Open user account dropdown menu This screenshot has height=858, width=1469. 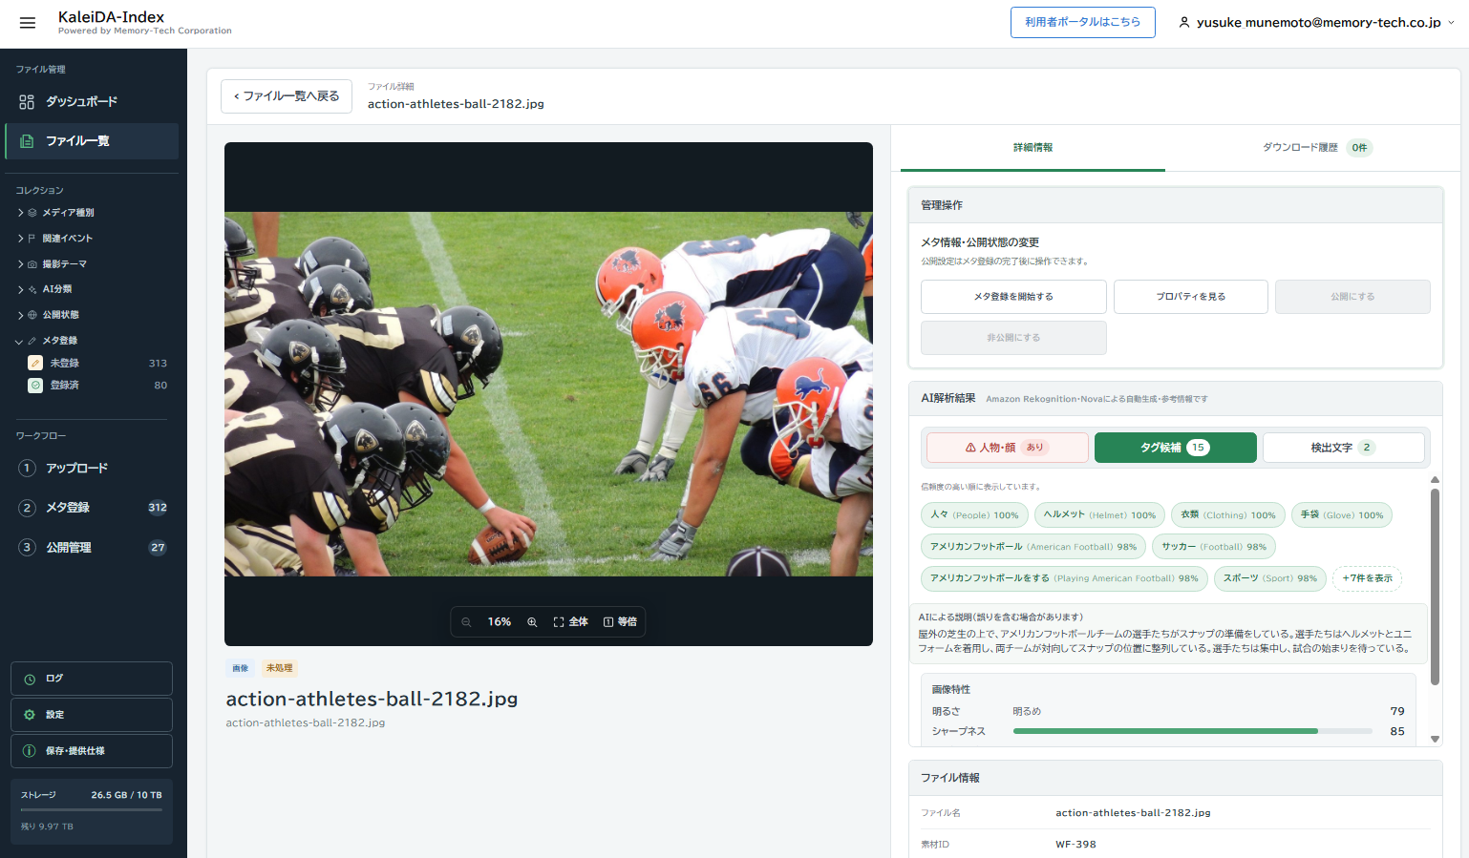pos(1316,23)
